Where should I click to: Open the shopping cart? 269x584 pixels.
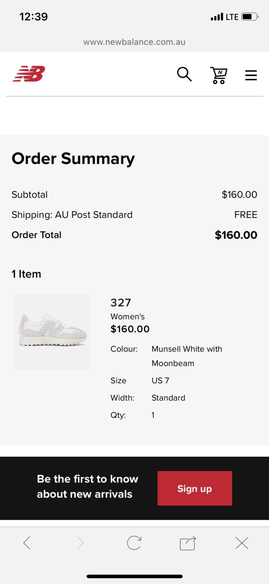click(x=219, y=75)
